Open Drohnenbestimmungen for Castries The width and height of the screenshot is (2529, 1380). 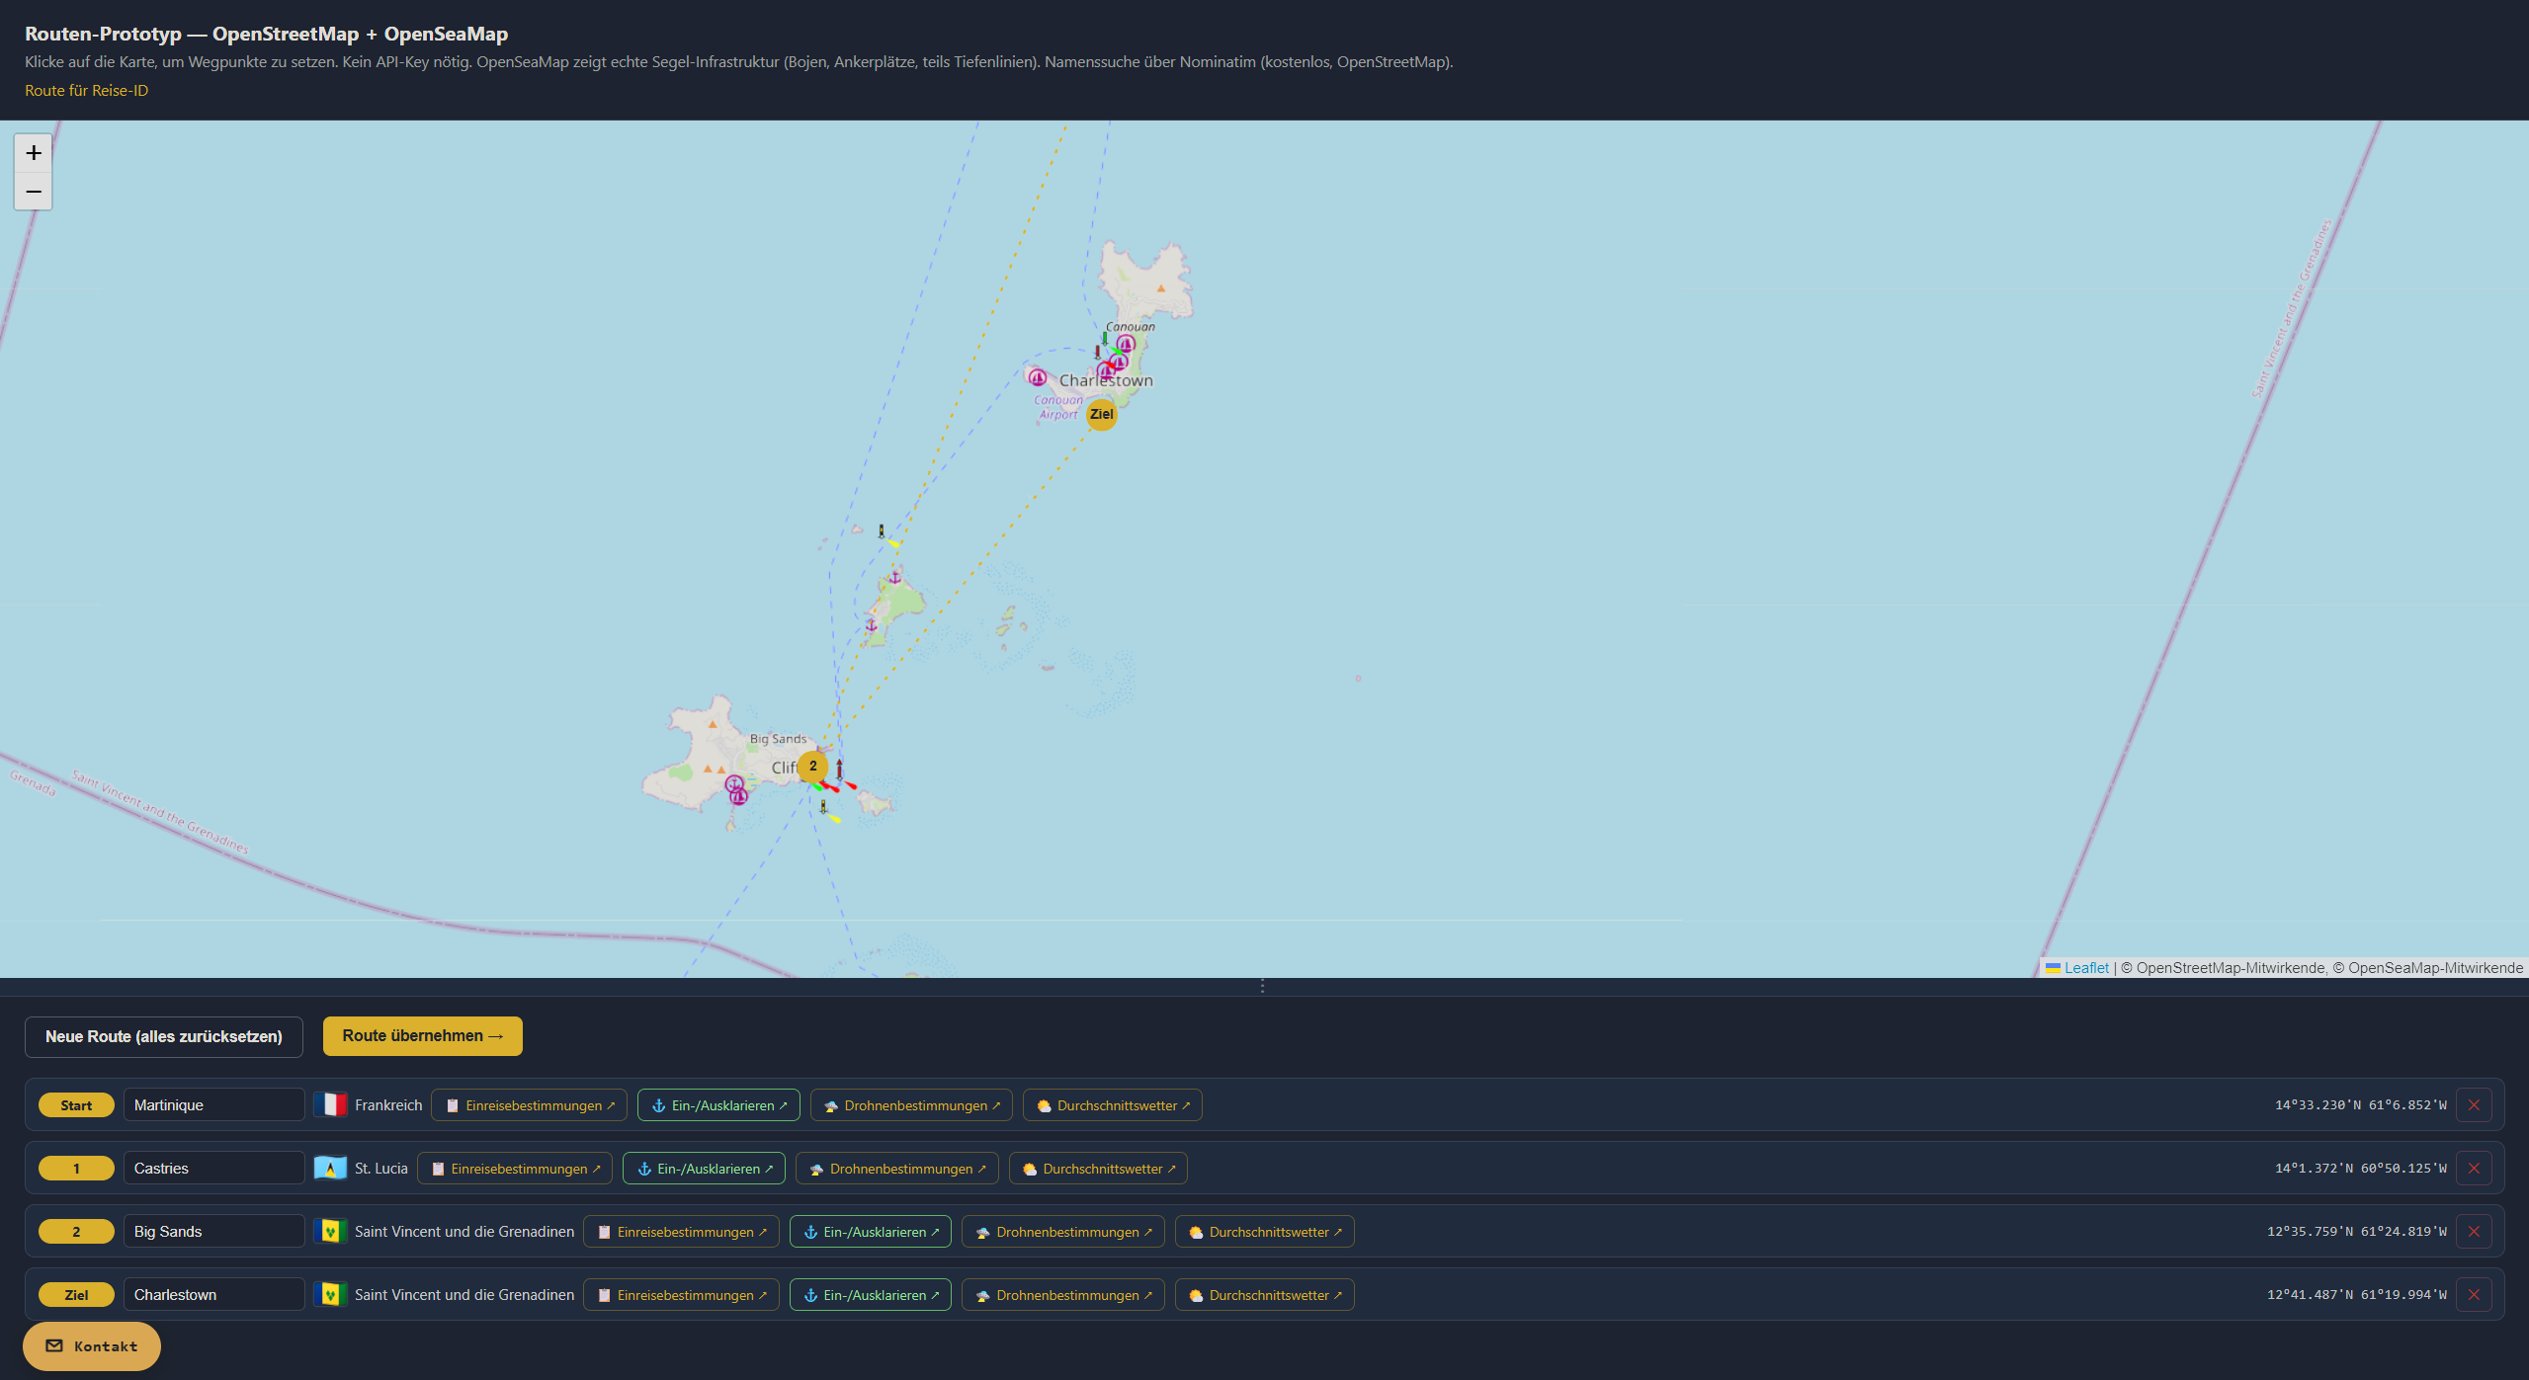click(896, 1168)
